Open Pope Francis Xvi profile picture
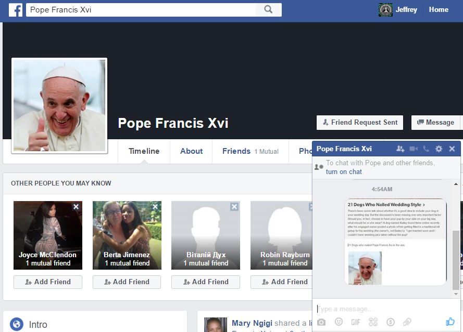463x332 pixels. (59, 105)
